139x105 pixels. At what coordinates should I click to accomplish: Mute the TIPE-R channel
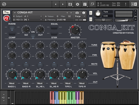82,65
